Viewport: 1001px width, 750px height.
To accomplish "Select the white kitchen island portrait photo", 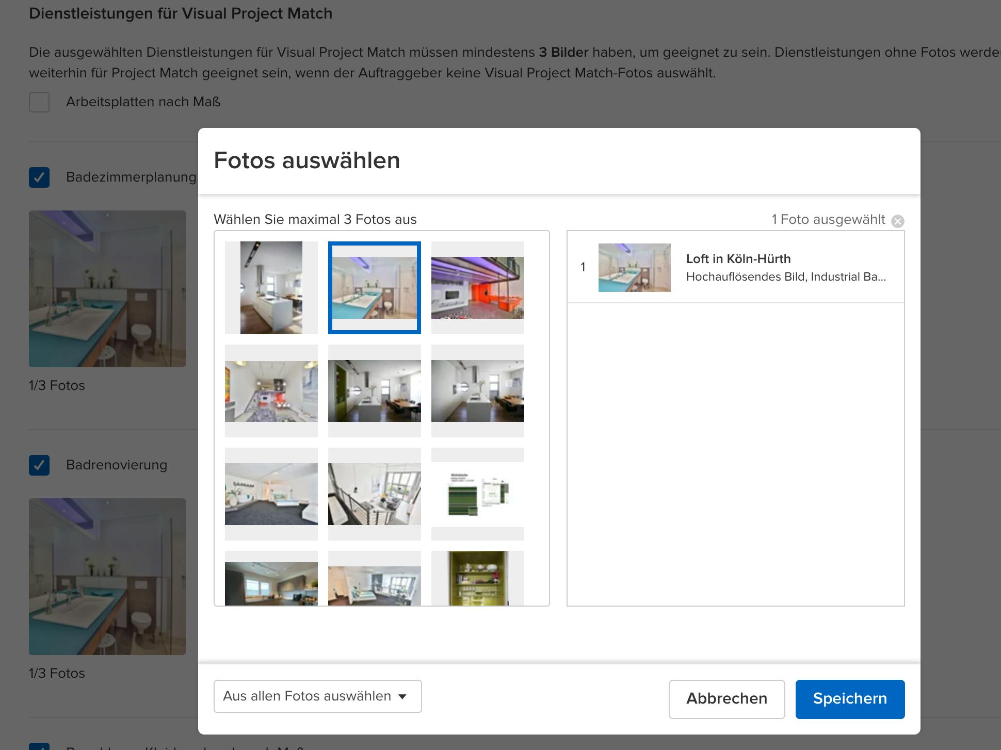I will point(271,288).
